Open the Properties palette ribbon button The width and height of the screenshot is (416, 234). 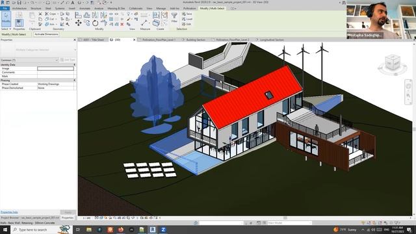point(19,23)
